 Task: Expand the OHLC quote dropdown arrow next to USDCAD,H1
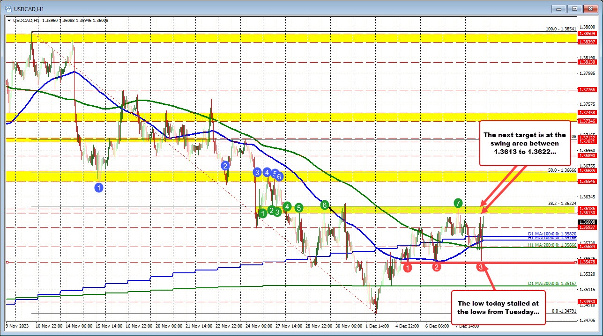(9, 21)
